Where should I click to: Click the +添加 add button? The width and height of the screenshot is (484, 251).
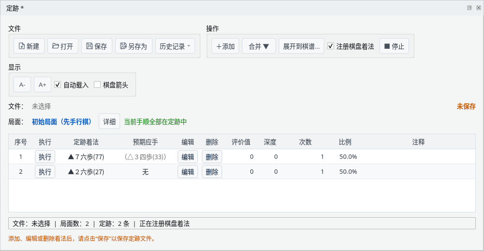pyautogui.click(x=226, y=46)
